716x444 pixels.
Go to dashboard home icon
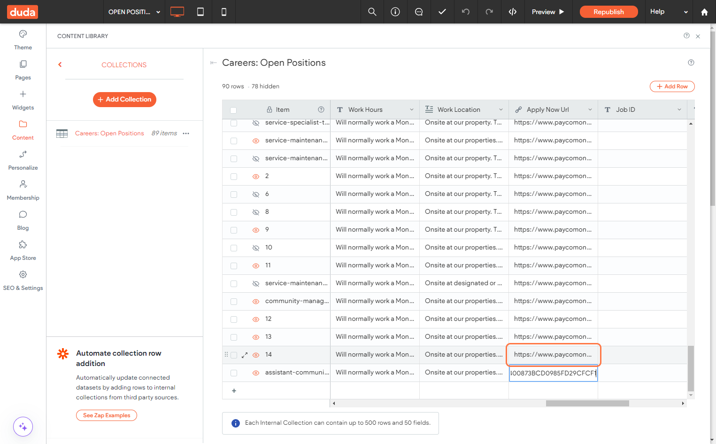(x=704, y=12)
